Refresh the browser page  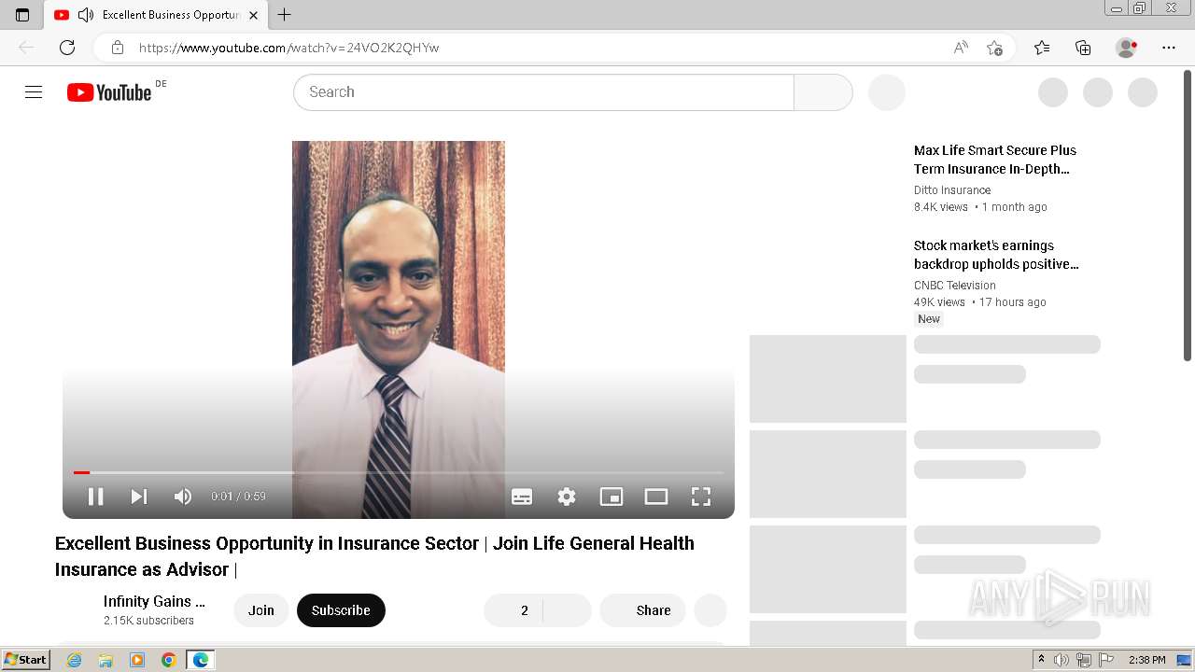coord(67,48)
